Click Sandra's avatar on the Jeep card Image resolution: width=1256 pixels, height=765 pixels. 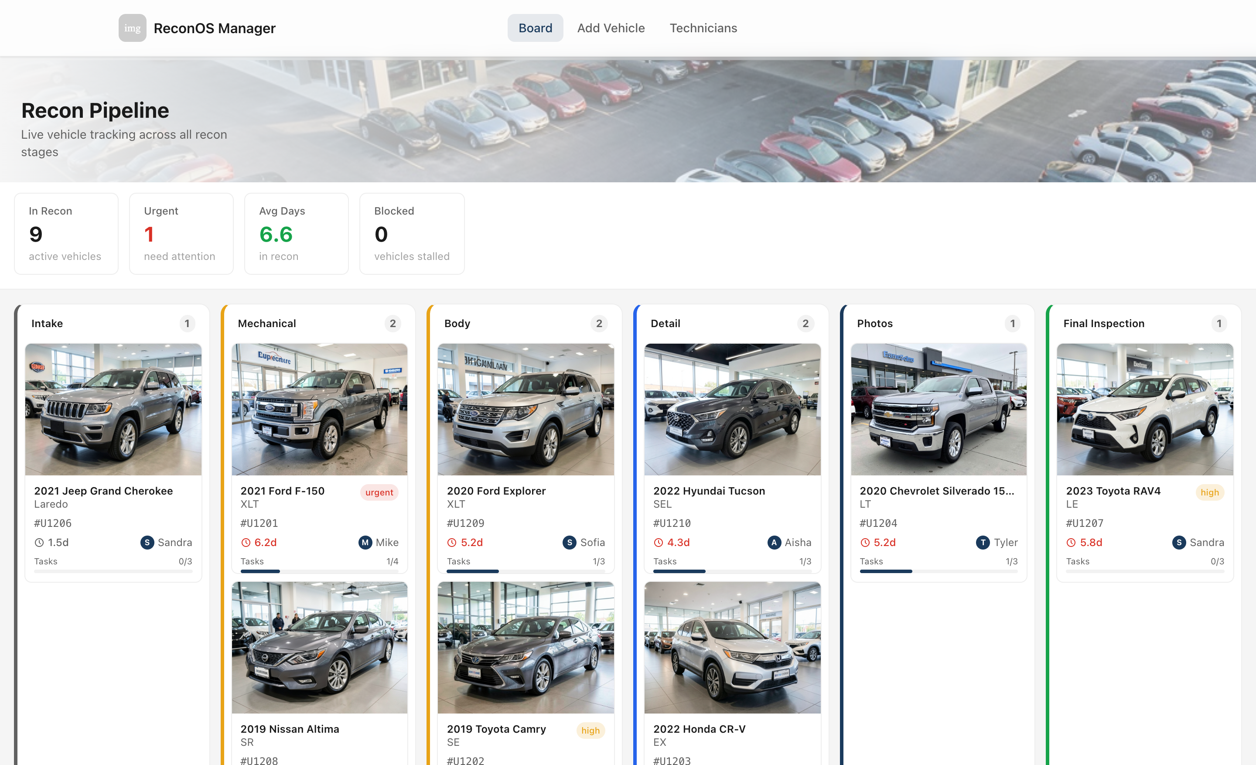pos(147,543)
